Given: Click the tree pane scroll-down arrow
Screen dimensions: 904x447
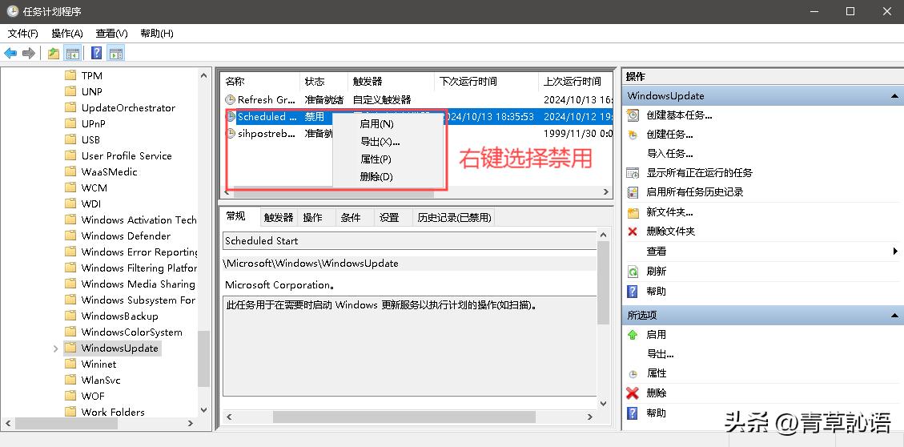Looking at the screenshot, I should click(203, 409).
